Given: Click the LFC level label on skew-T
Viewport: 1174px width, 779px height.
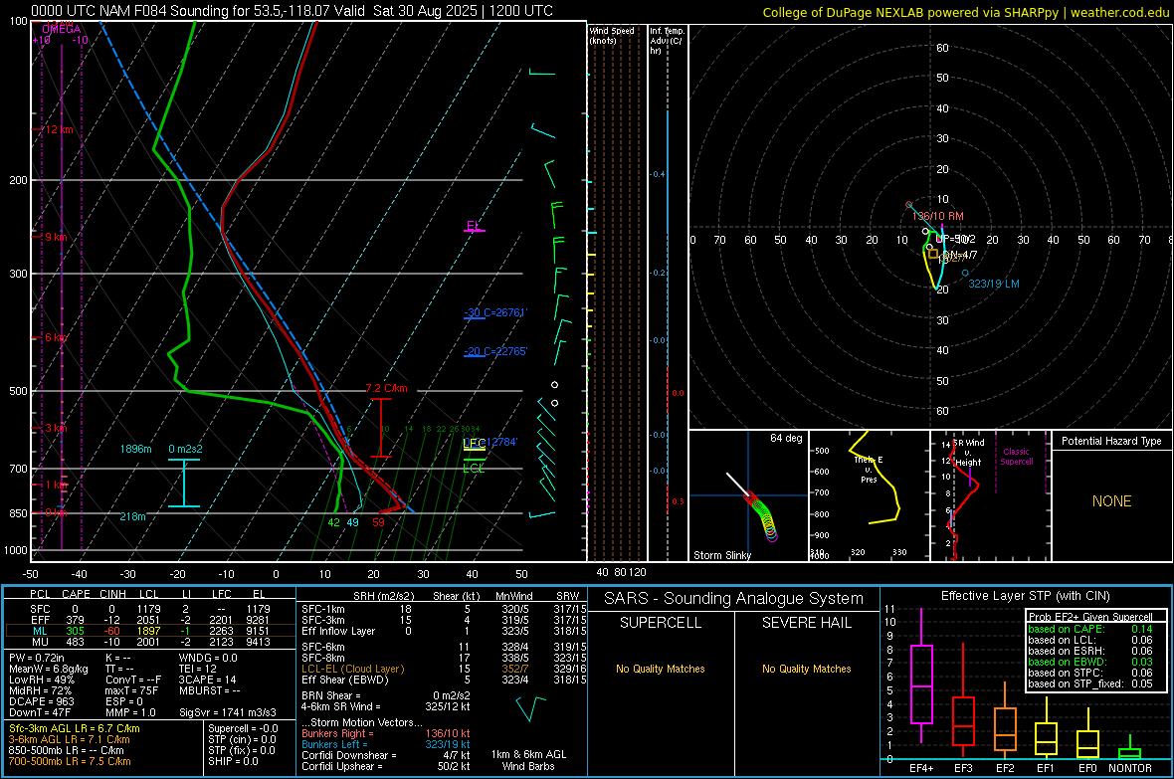Looking at the screenshot, I should [475, 443].
